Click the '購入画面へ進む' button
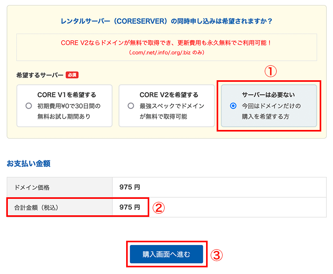Image resolution: width=333 pixels, height=274 pixels. pyautogui.click(x=166, y=254)
